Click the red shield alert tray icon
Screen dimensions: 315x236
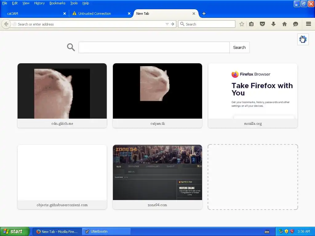pos(292,231)
